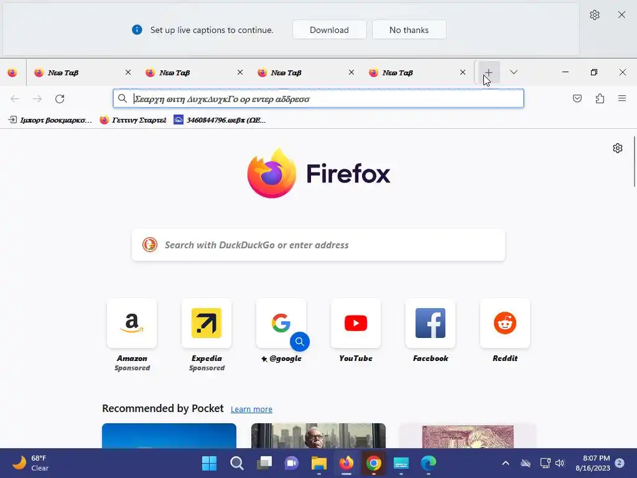Close the fourth New Tab
637x478 pixels.
(463, 72)
